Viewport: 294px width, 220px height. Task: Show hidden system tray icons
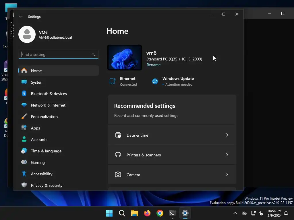pos(235,213)
